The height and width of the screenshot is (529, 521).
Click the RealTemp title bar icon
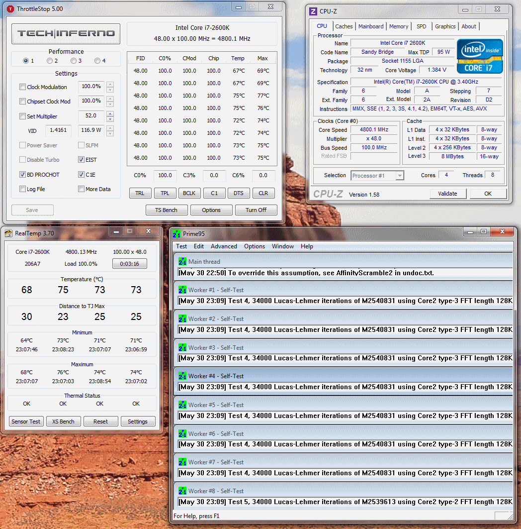point(8,232)
